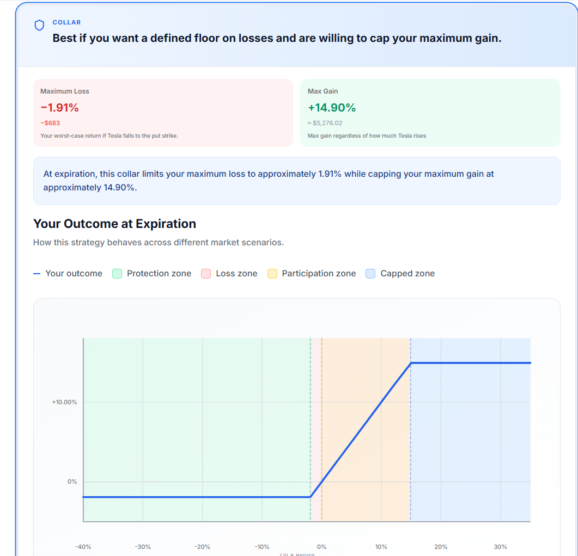Click the Participation zone legend label

click(x=319, y=274)
